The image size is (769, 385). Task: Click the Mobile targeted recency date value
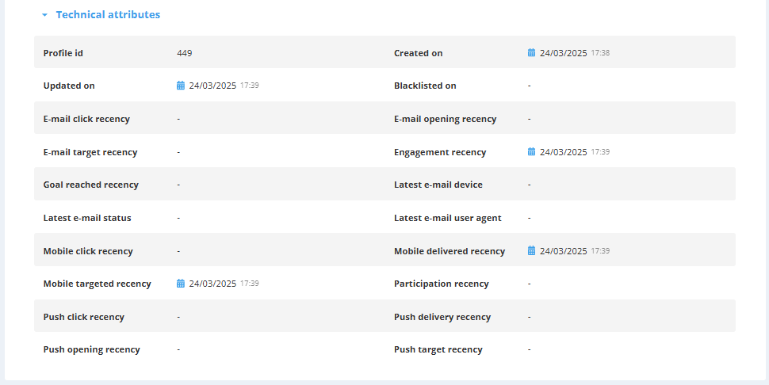[x=212, y=284]
